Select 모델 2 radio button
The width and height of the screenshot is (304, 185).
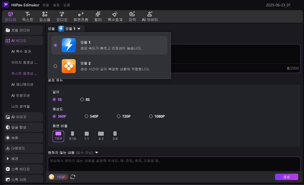pyautogui.click(x=55, y=66)
